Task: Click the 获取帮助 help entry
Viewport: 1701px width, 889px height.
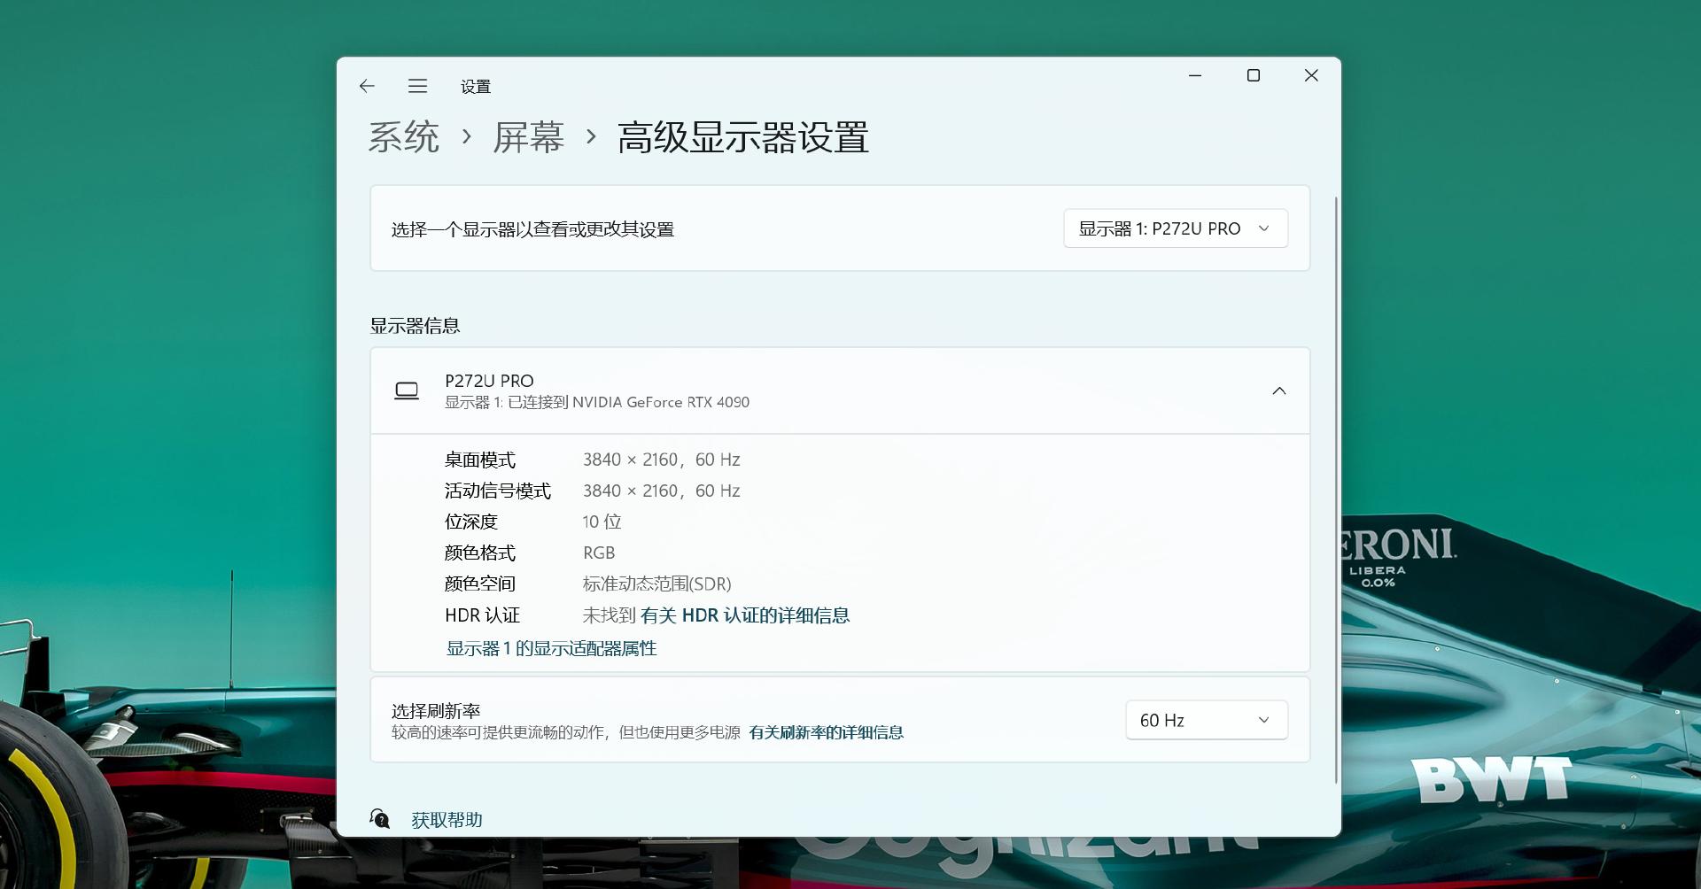Action: (444, 819)
